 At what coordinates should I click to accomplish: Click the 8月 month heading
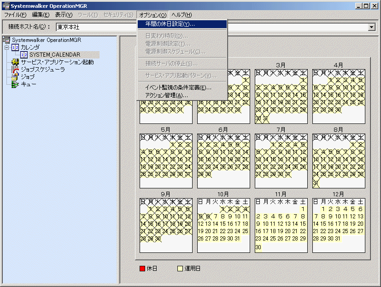[338, 130]
